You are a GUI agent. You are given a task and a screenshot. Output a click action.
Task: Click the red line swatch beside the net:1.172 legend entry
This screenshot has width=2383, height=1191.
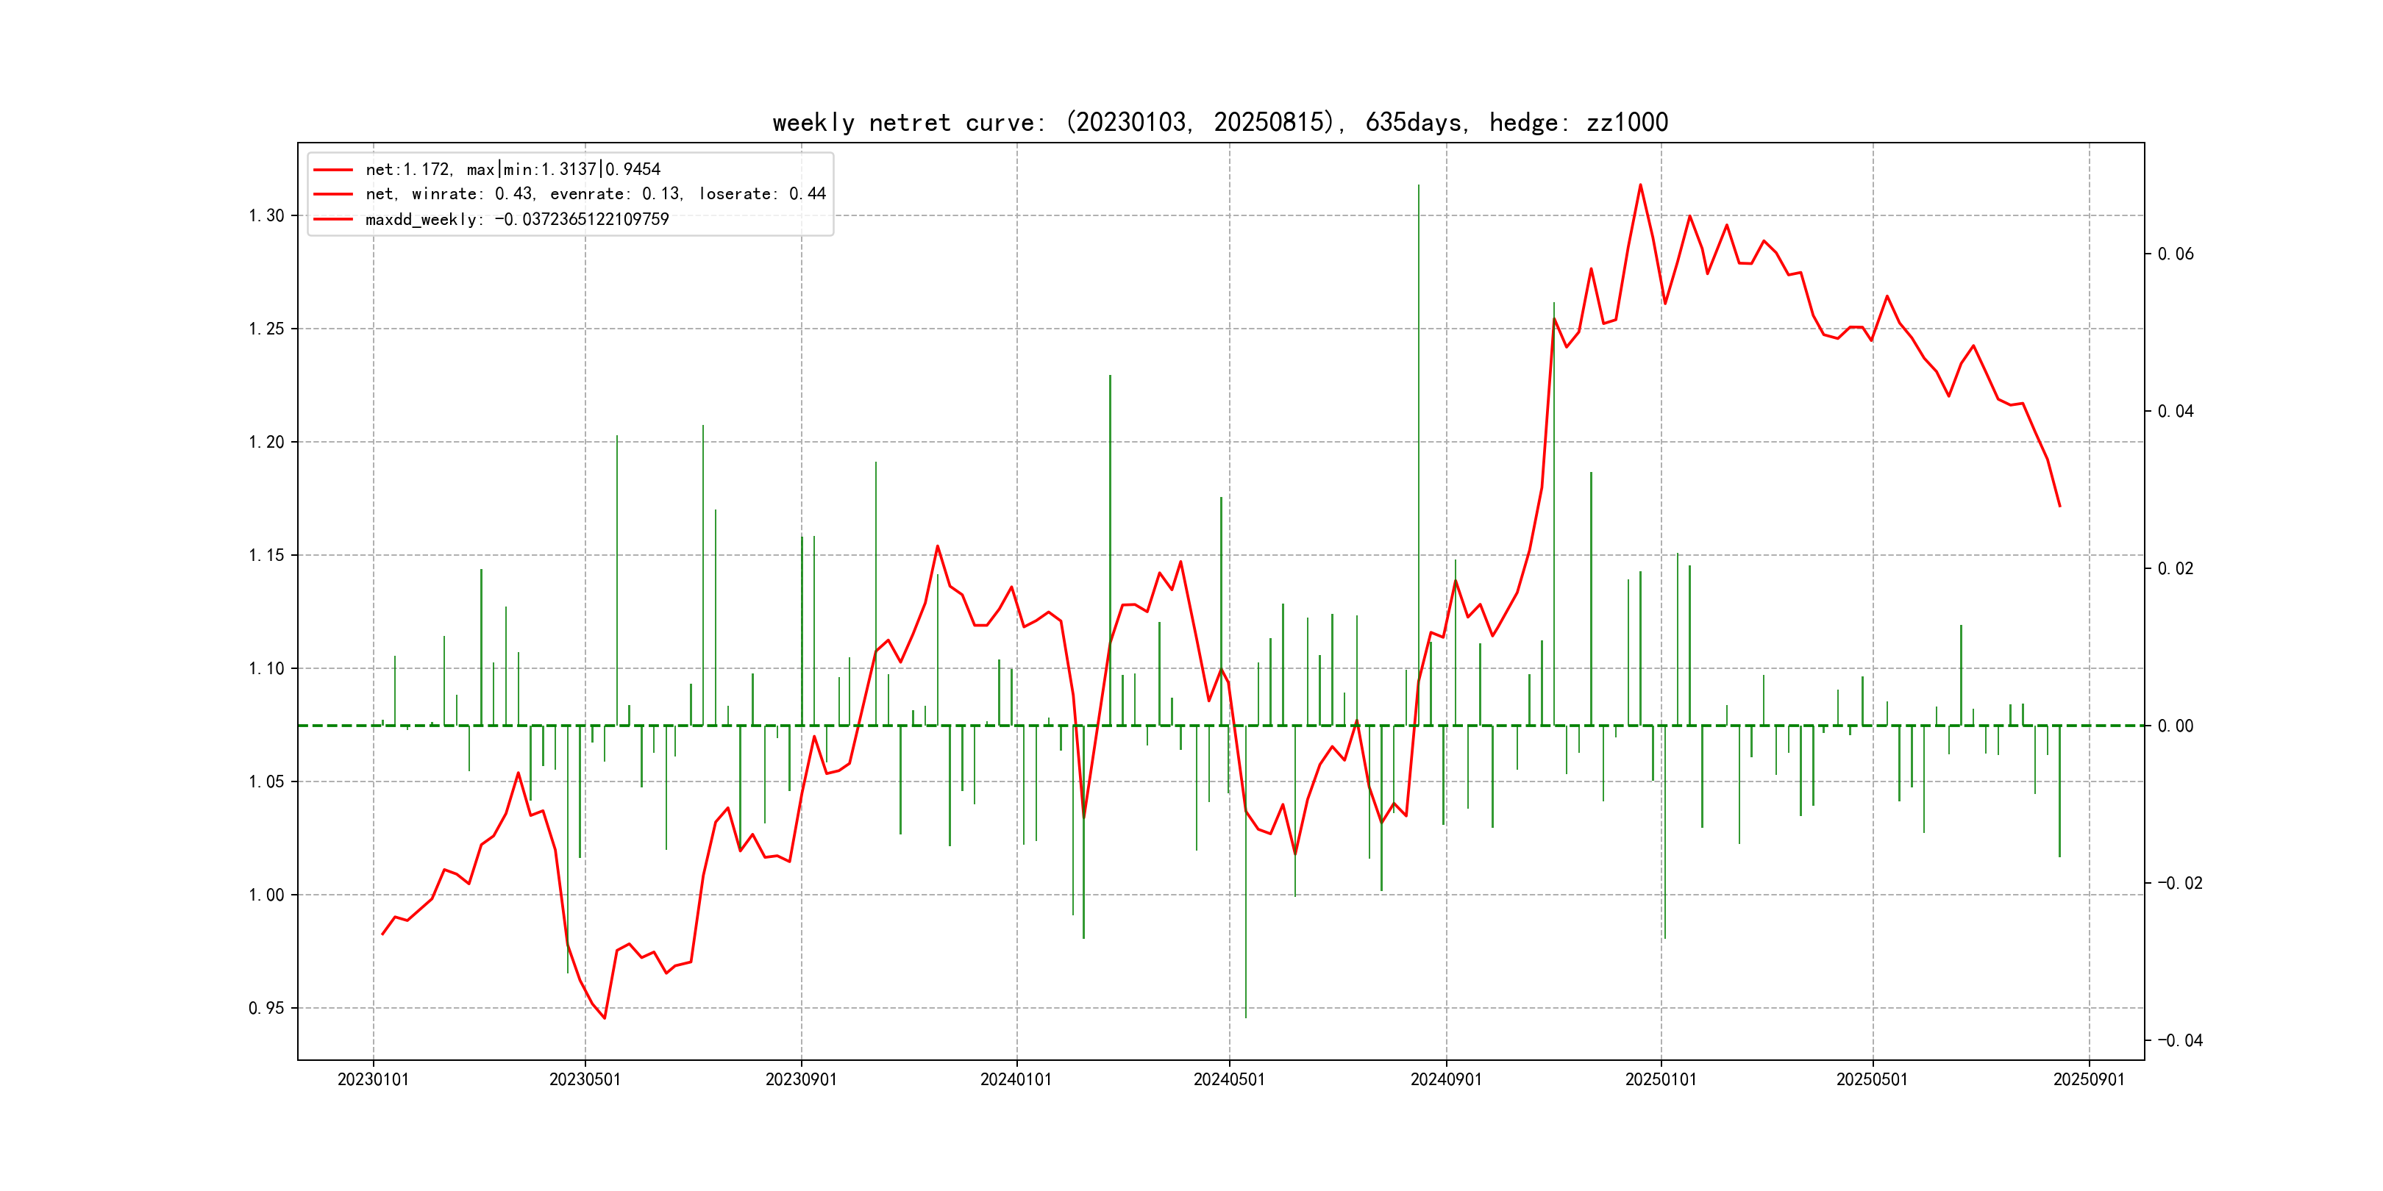point(333,170)
